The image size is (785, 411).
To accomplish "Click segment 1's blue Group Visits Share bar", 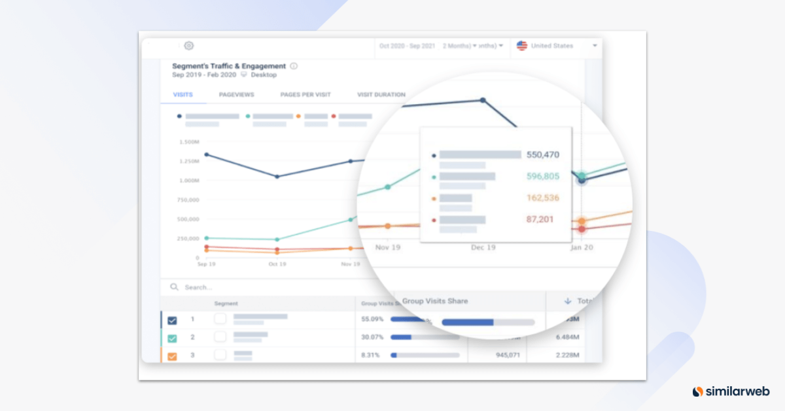I will tap(468, 321).
